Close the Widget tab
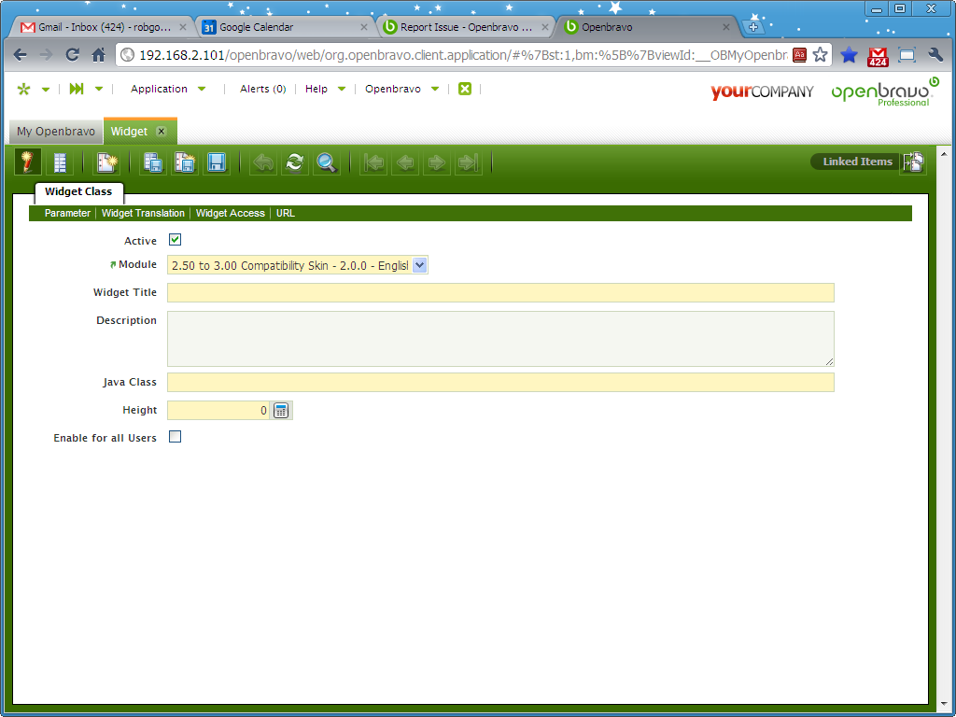Viewport: 956px width, 717px height. 161,132
